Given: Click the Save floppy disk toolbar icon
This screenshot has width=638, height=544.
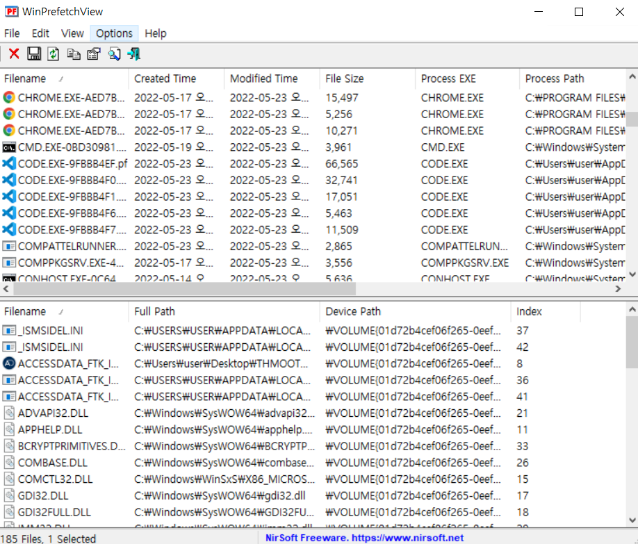Looking at the screenshot, I should click(x=34, y=53).
